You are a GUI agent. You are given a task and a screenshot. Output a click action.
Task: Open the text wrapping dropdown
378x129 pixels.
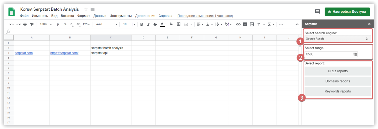(219, 24)
